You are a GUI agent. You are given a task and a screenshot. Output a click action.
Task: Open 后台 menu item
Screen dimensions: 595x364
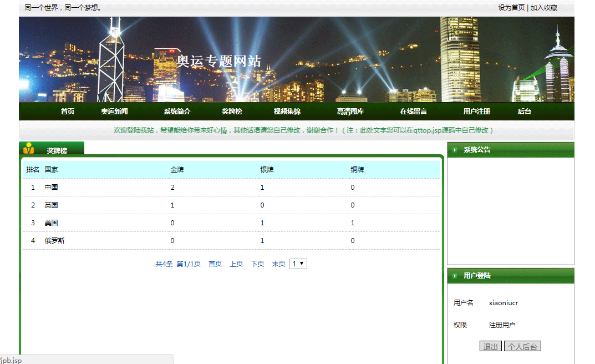pyautogui.click(x=525, y=111)
